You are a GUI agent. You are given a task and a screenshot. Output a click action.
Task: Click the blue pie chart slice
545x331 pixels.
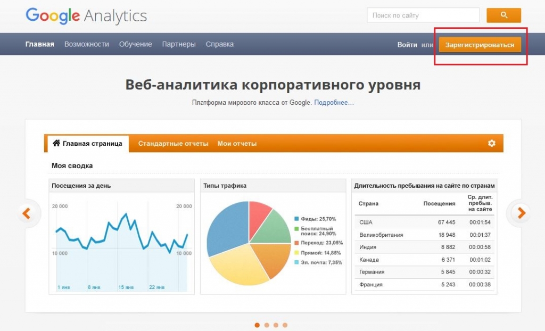point(228,229)
